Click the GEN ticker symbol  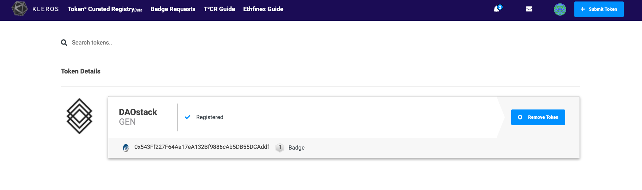(x=127, y=122)
